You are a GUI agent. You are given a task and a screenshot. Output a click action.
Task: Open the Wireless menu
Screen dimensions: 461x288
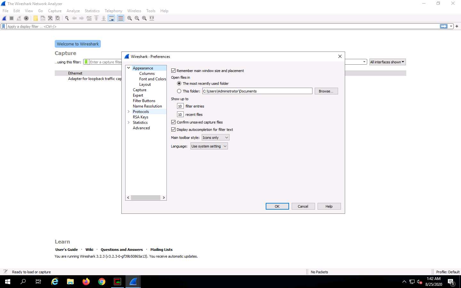click(x=134, y=11)
